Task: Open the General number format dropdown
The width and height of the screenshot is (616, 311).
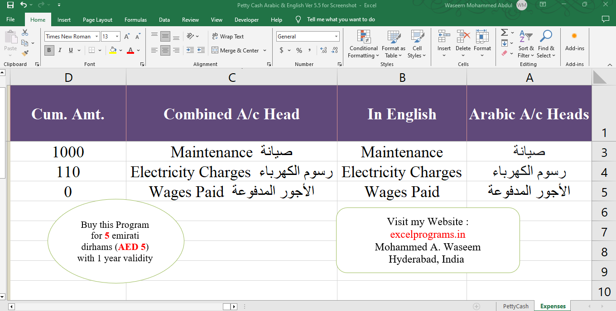Action: pyautogui.click(x=336, y=37)
